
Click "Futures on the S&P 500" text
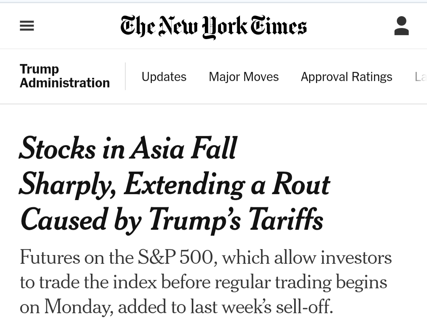tap(116, 257)
